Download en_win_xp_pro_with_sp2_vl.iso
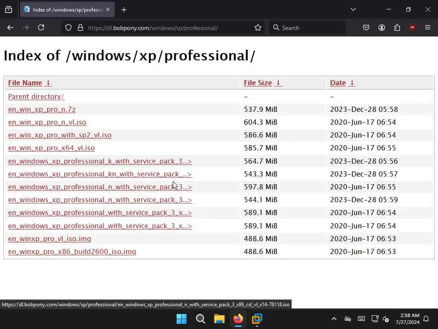Screen dimensions: 438x329 [60, 135]
